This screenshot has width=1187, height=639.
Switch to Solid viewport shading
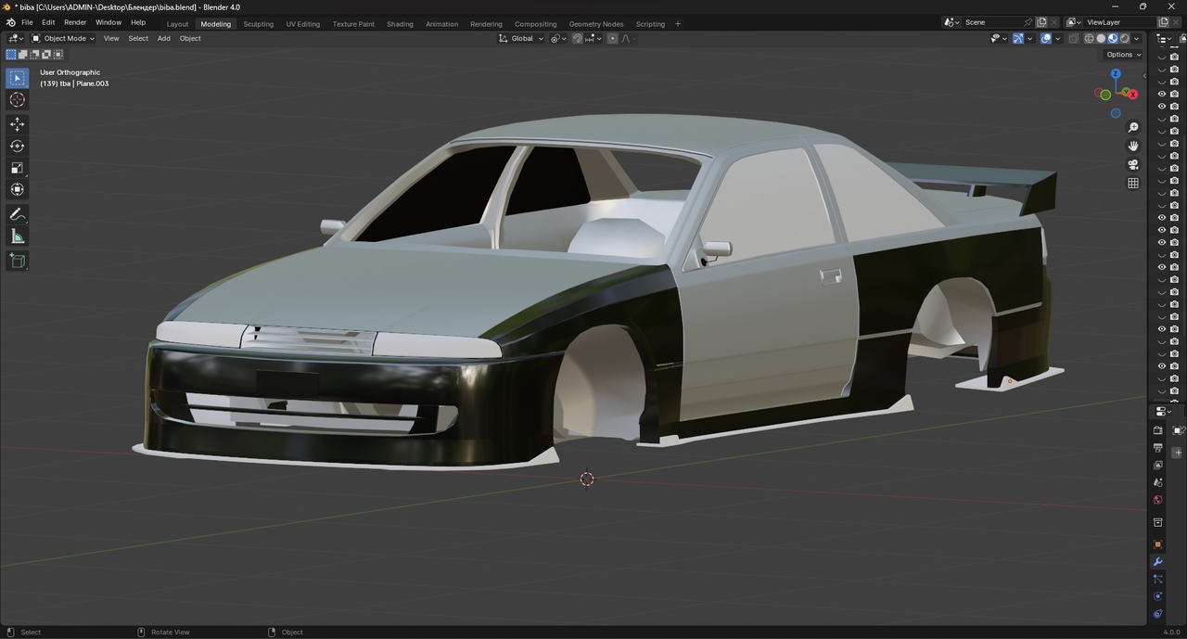point(1101,39)
